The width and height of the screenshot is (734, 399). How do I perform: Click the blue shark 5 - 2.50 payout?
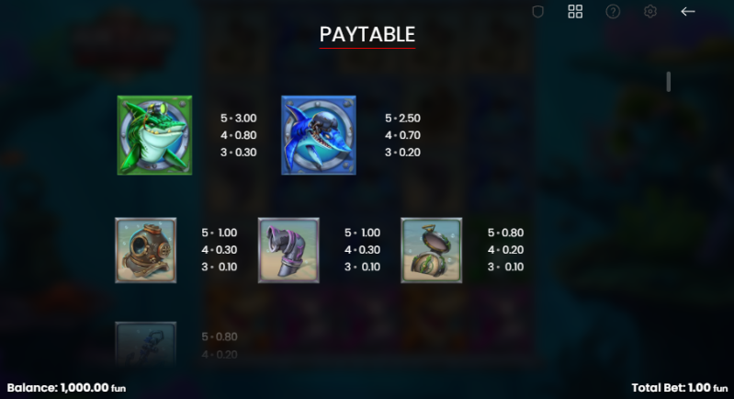tap(402, 118)
